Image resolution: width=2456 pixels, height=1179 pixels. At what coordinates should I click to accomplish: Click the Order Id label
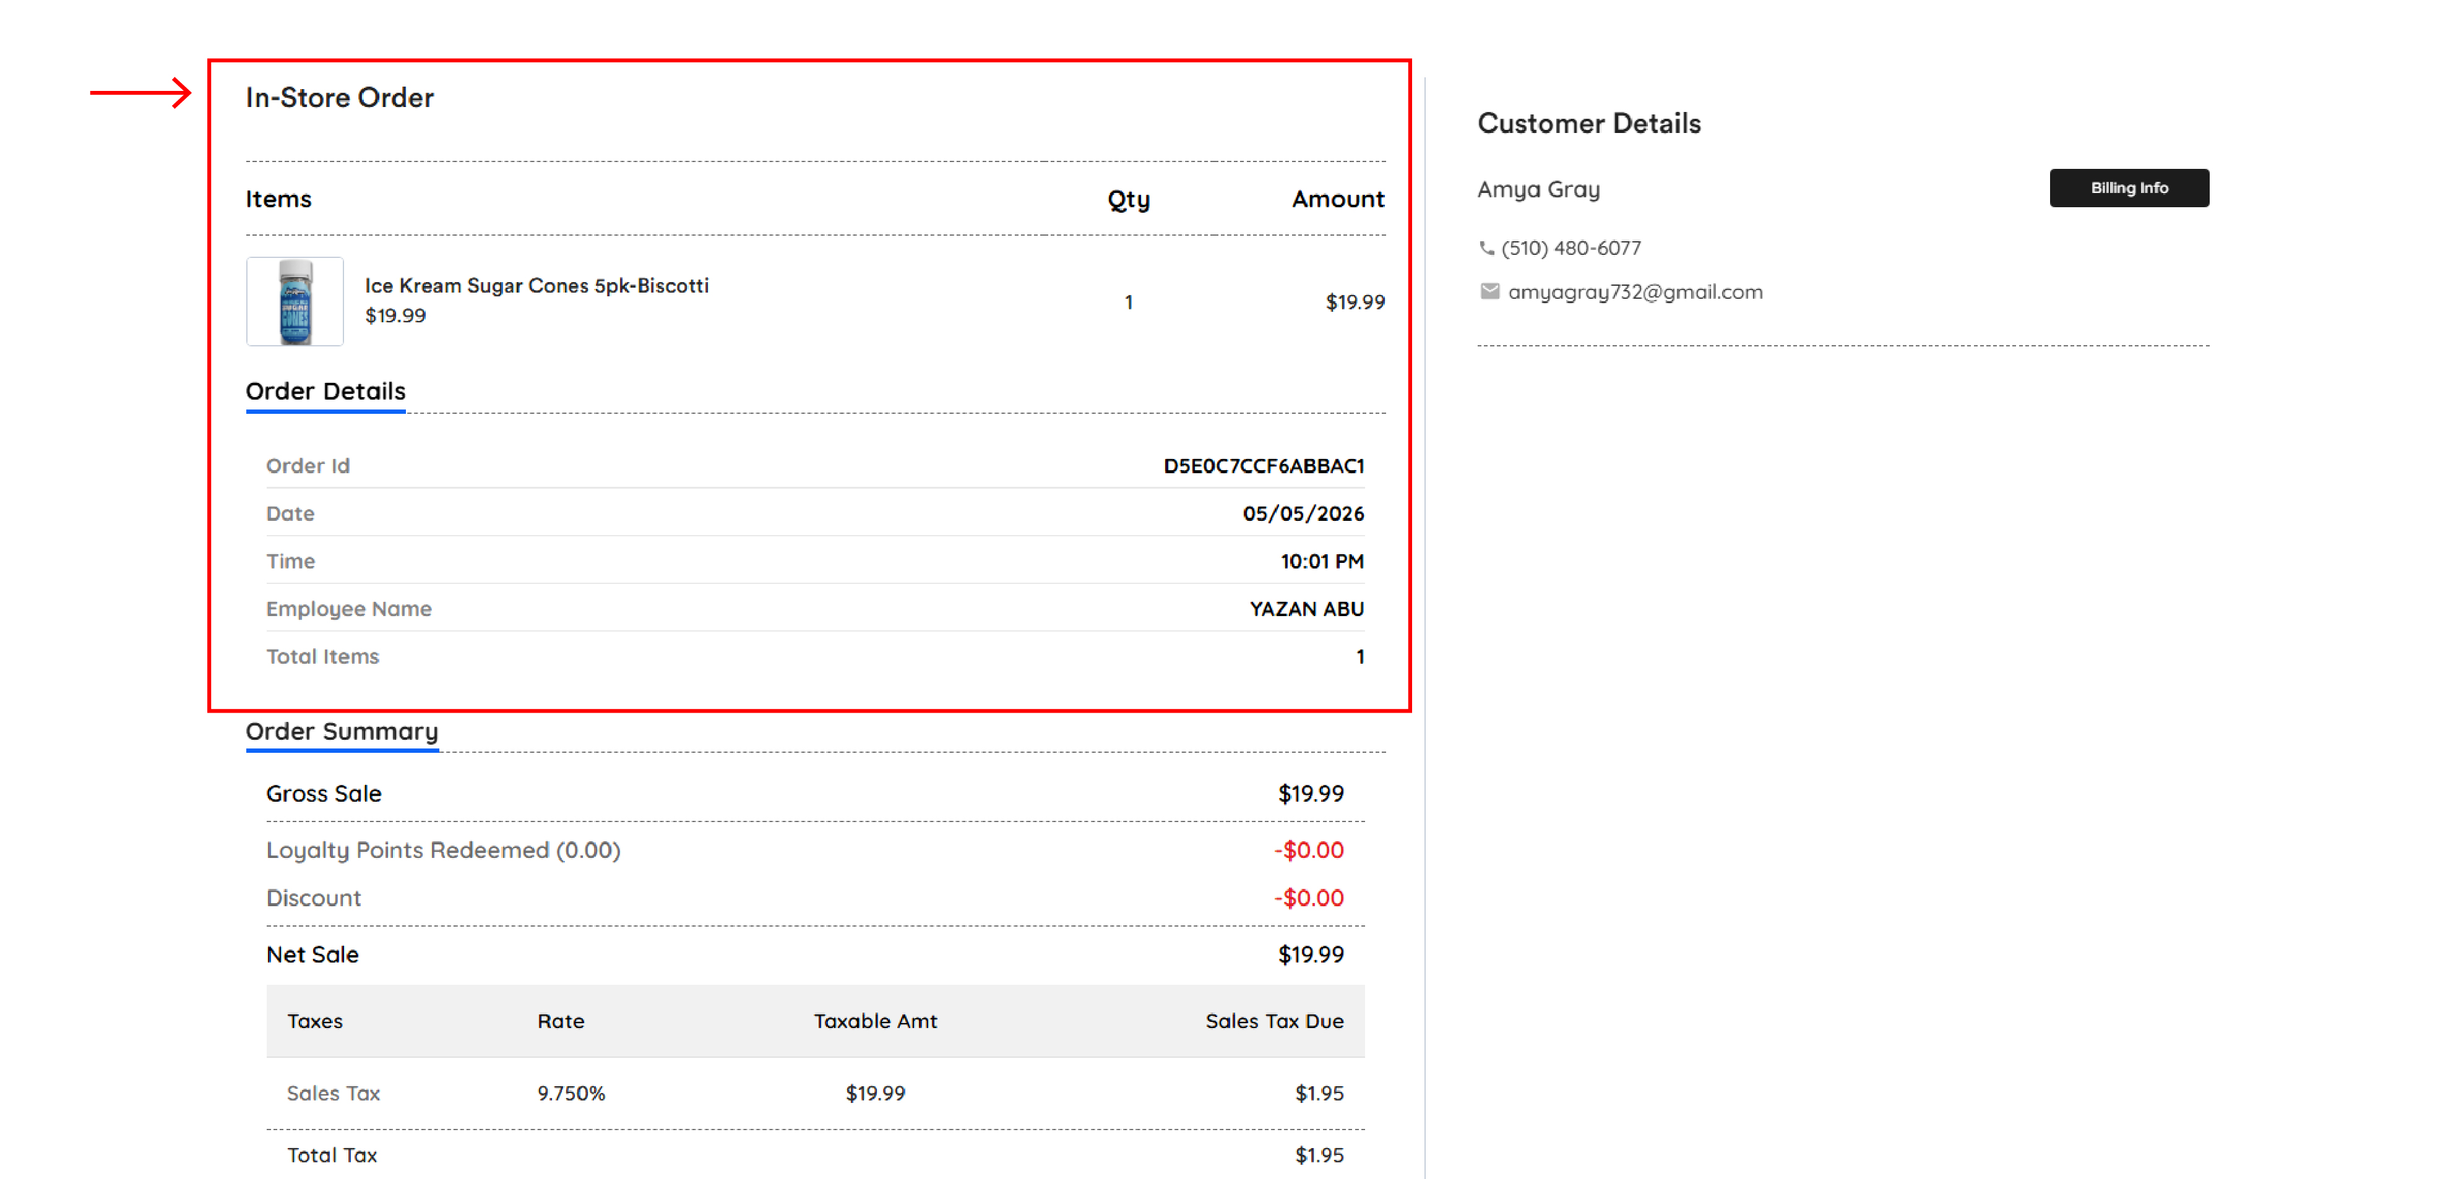pyautogui.click(x=307, y=465)
